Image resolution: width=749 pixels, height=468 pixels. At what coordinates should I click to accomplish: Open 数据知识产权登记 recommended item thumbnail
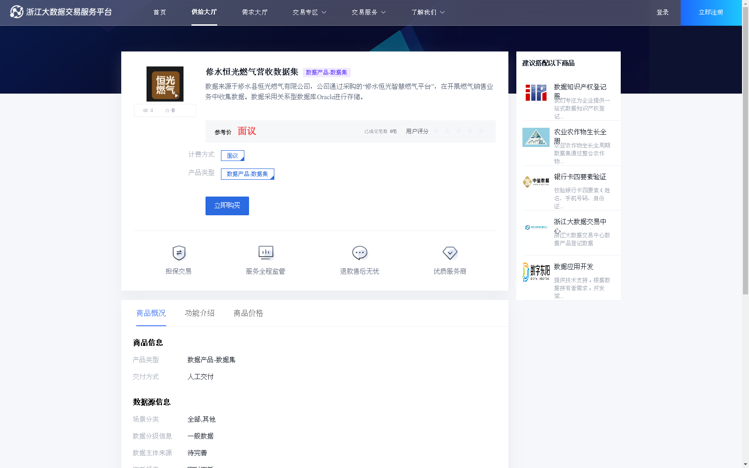pyautogui.click(x=536, y=93)
